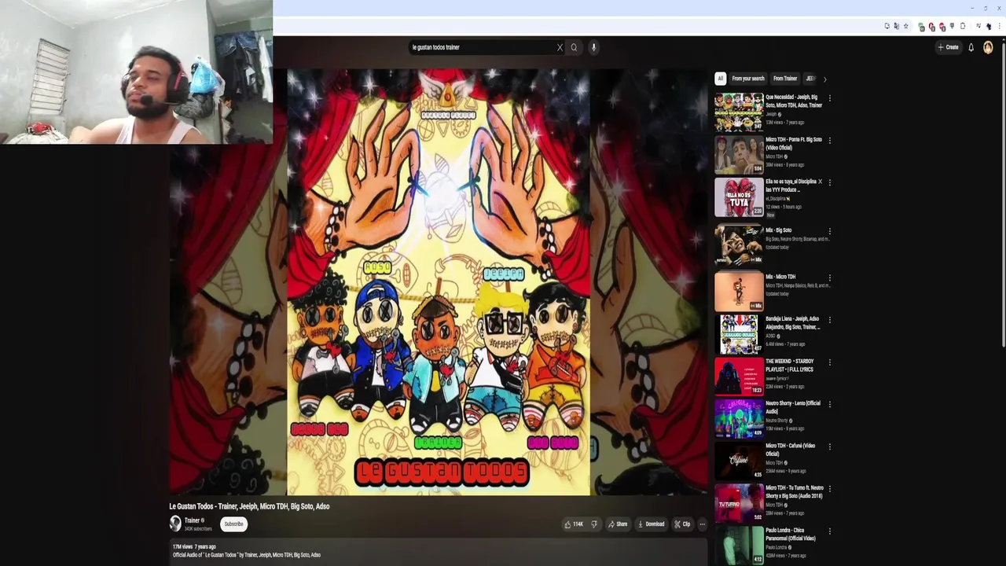Create a Clip with the scissors button
This screenshot has width=1006, height=566.
[682, 524]
